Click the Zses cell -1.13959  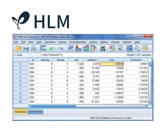(x=112, y=97)
